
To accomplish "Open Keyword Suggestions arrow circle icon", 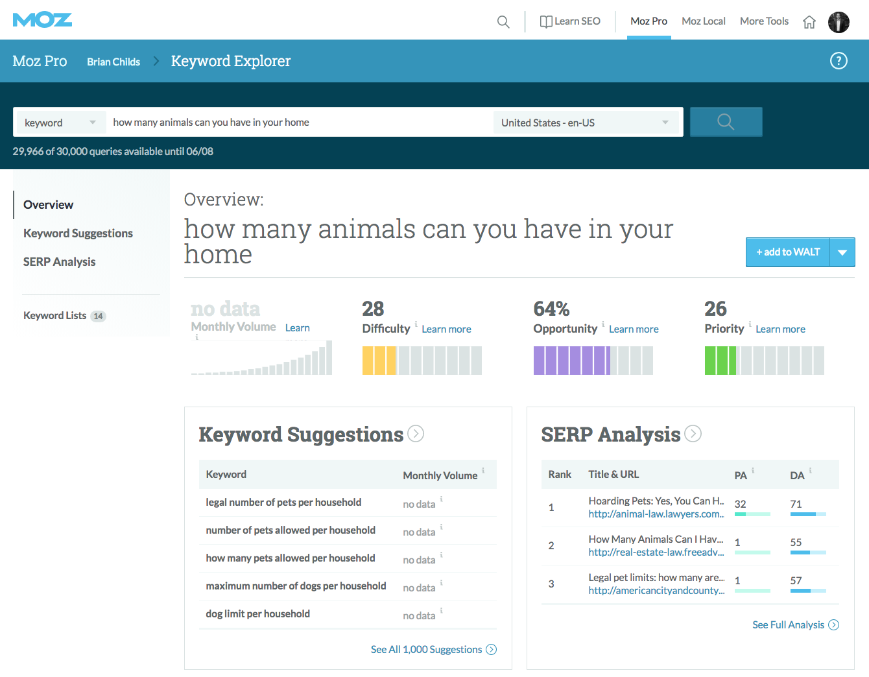I will [x=416, y=434].
